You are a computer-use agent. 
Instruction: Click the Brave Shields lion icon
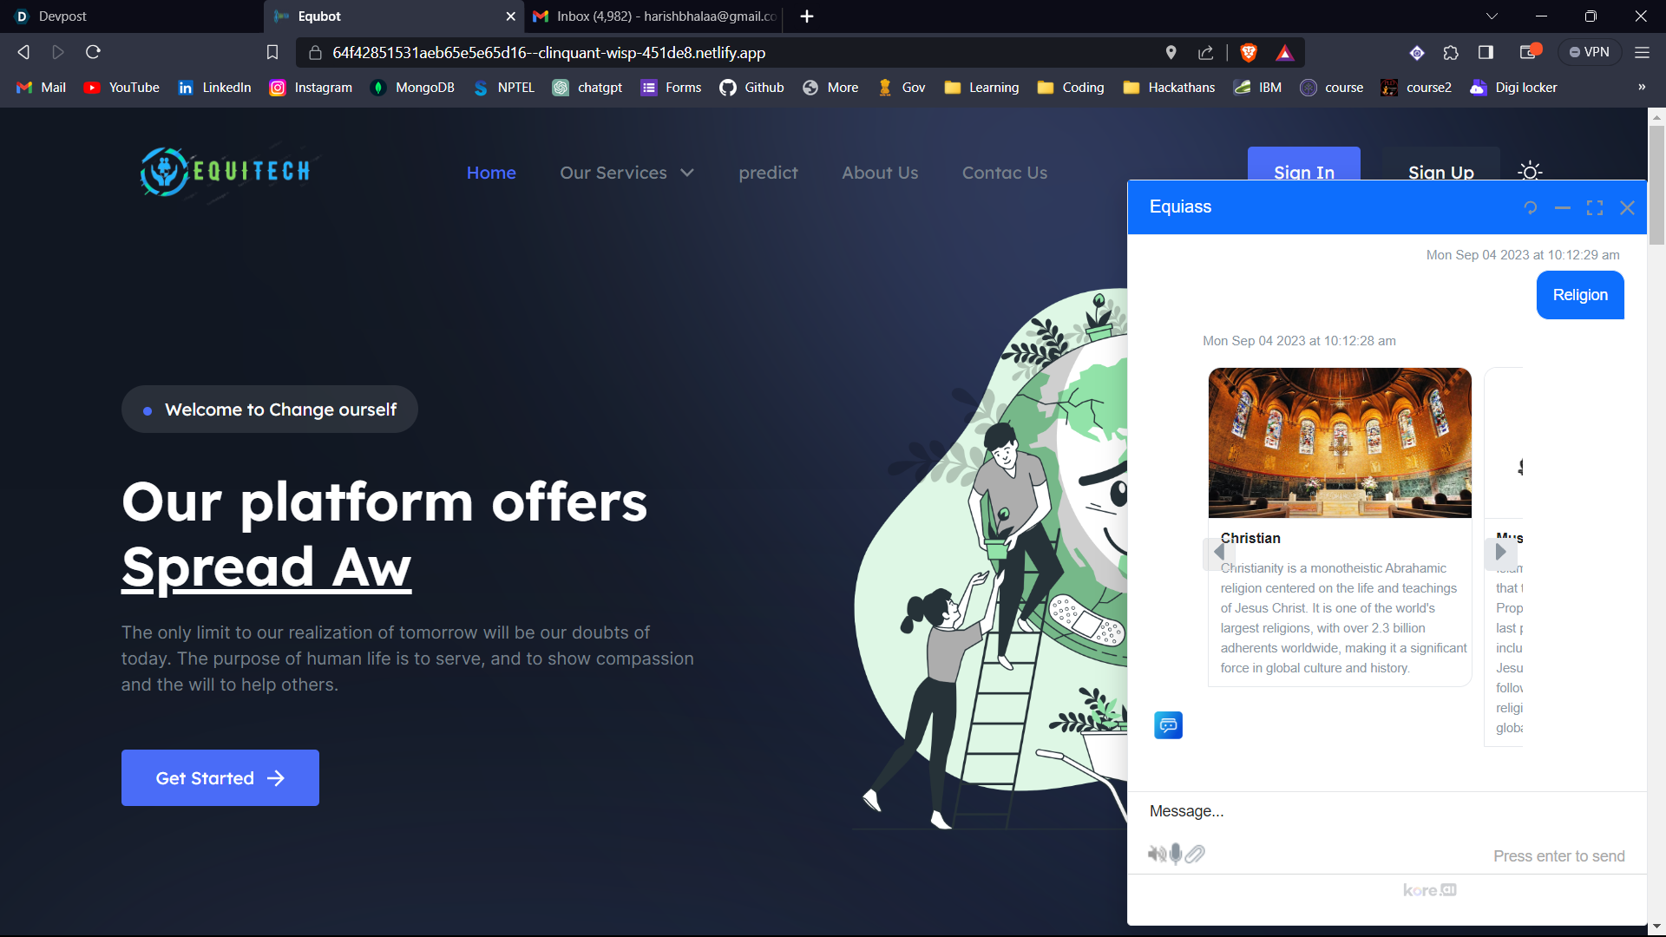tap(1249, 53)
